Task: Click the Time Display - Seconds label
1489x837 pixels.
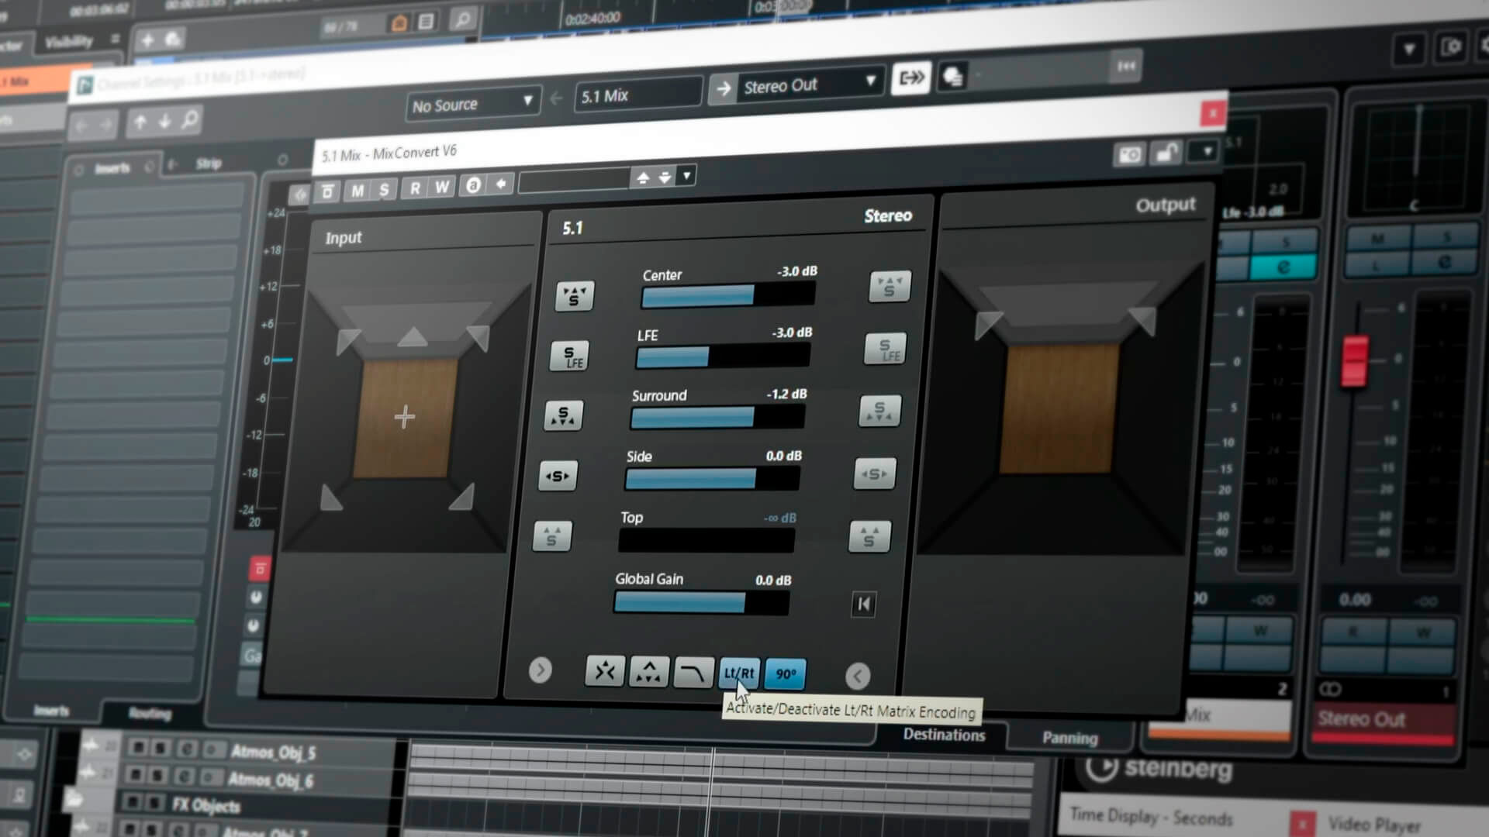Action: pos(1152,816)
